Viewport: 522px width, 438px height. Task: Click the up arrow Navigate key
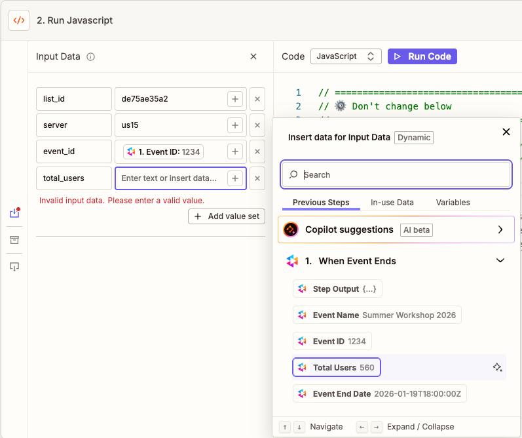(285, 427)
